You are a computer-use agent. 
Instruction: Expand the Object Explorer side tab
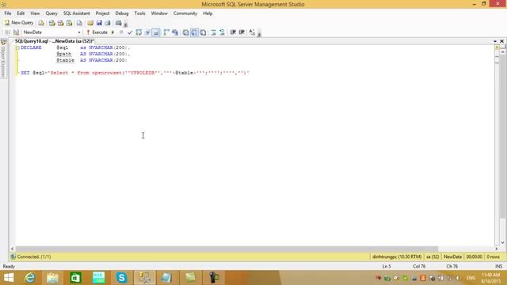click(3, 59)
